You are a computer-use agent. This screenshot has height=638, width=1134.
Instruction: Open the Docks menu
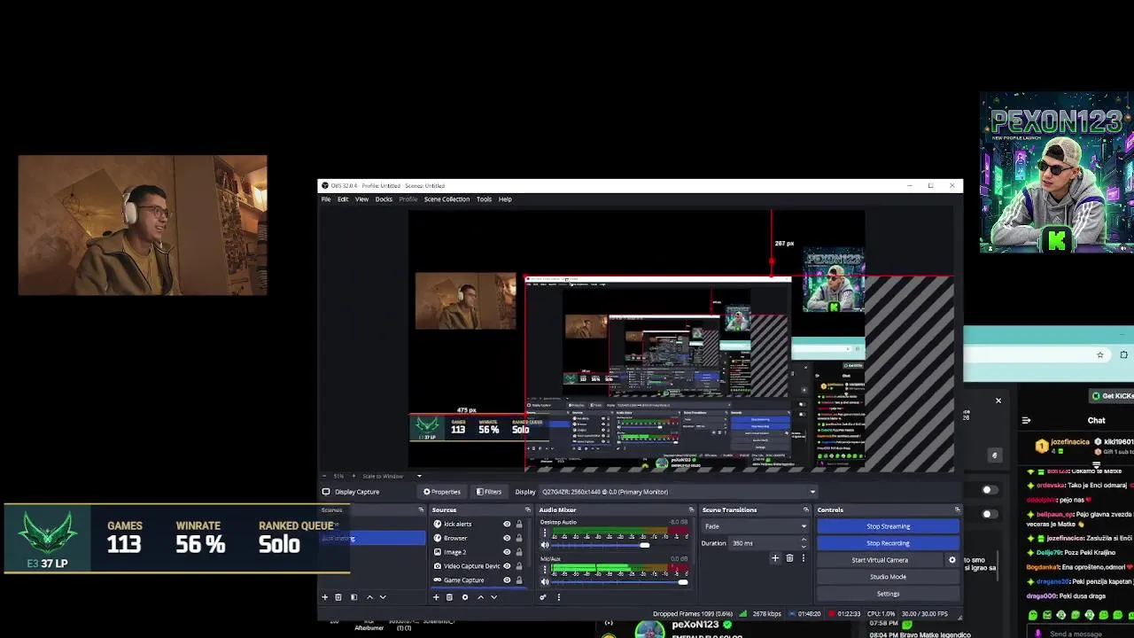384,199
